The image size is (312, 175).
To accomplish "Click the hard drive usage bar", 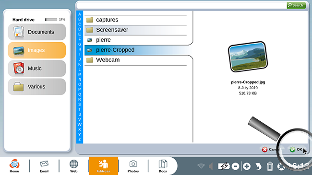I will [51, 20].
